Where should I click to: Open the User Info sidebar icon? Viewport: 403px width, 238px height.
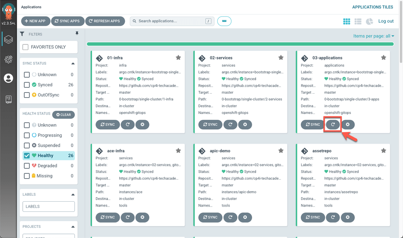[8, 78]
